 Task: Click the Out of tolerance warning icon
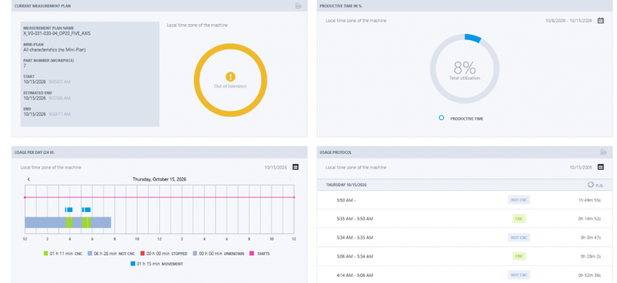[x=230, y=77]
